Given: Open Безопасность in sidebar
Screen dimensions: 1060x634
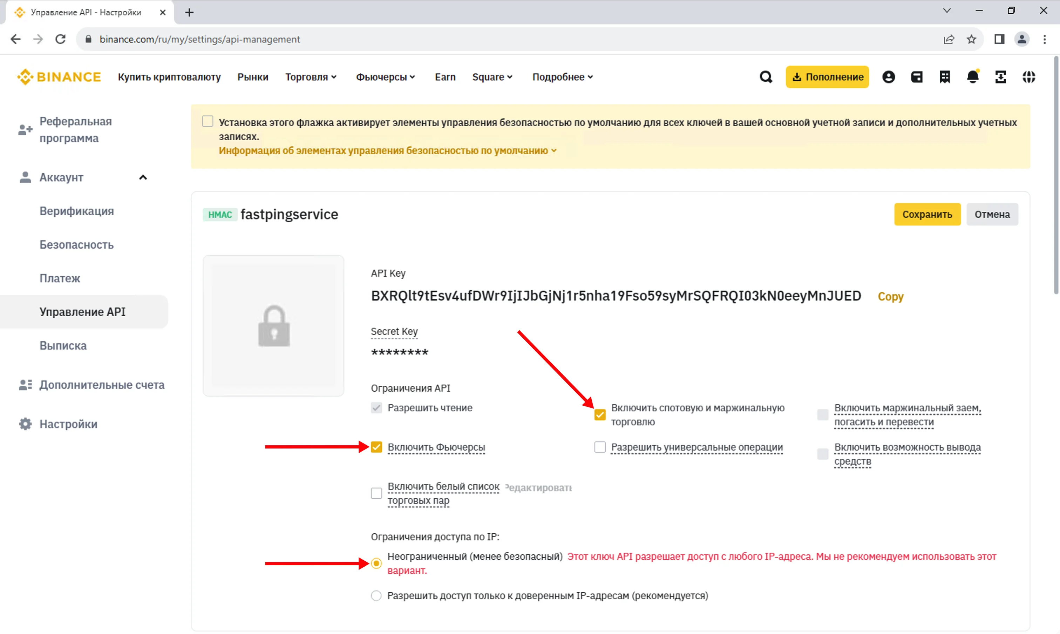Looking at the screenshot, I should coord(76,245).
